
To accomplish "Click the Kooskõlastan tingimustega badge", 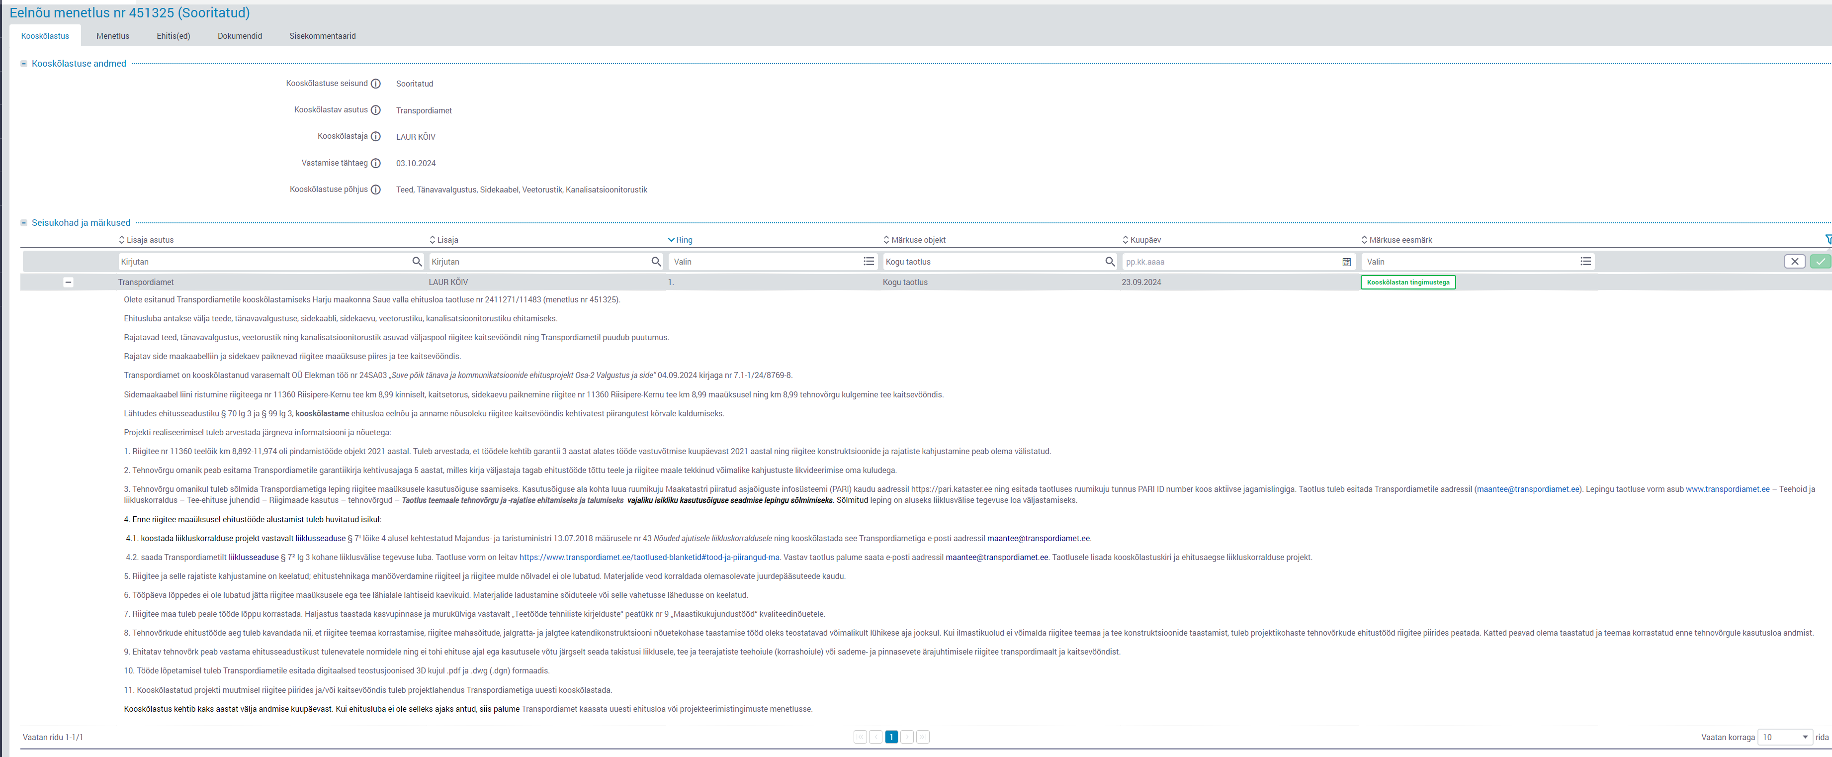I will pyautogui.click(x=1408, y=283).
